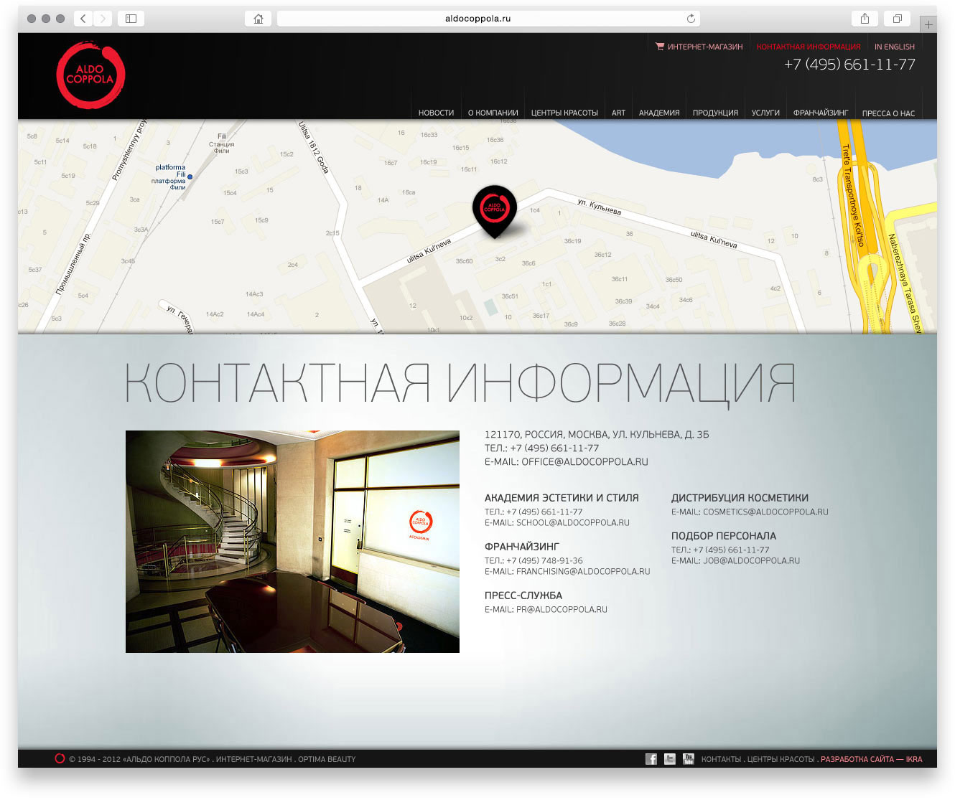Open the О компании menu item
The image size is (955, 800).
(493, 113)
